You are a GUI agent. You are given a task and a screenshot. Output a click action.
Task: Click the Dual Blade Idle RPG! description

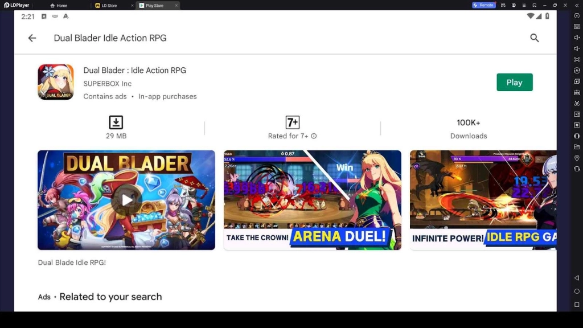[x=72, y=263]
